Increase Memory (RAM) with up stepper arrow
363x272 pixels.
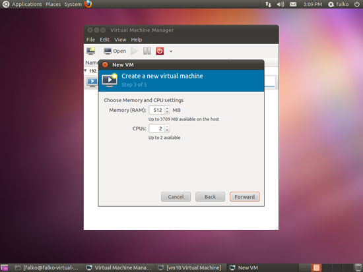coord(167,108)
